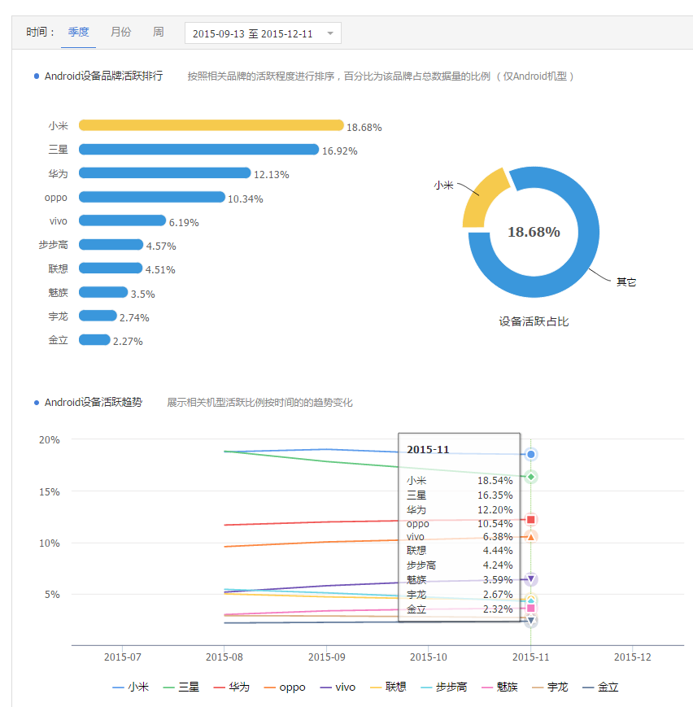693x707 pixels.
Task: Click the 2015-10 x-axis label
Action: tap(429, 657)
